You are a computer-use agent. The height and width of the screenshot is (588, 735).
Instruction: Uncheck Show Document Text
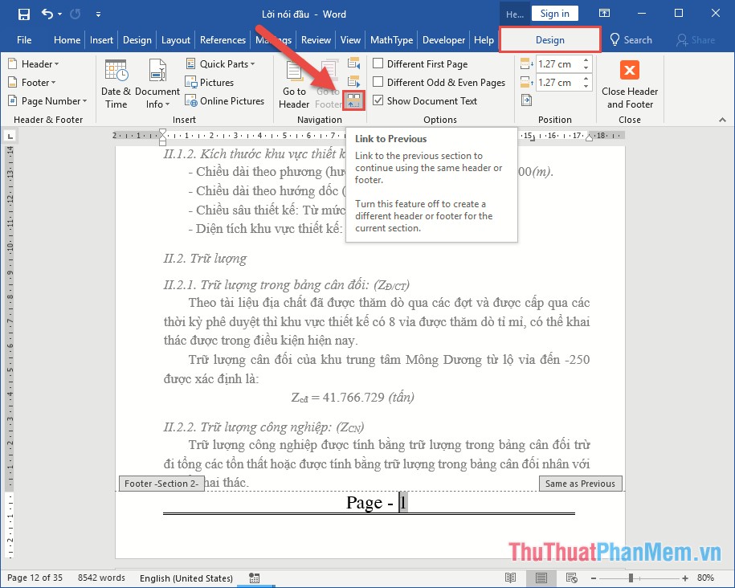378,100
